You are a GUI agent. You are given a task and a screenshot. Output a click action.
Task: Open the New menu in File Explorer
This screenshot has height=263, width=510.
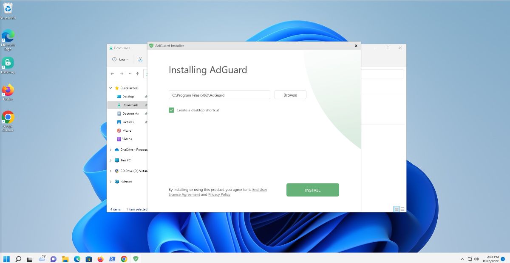click(120, 59)
